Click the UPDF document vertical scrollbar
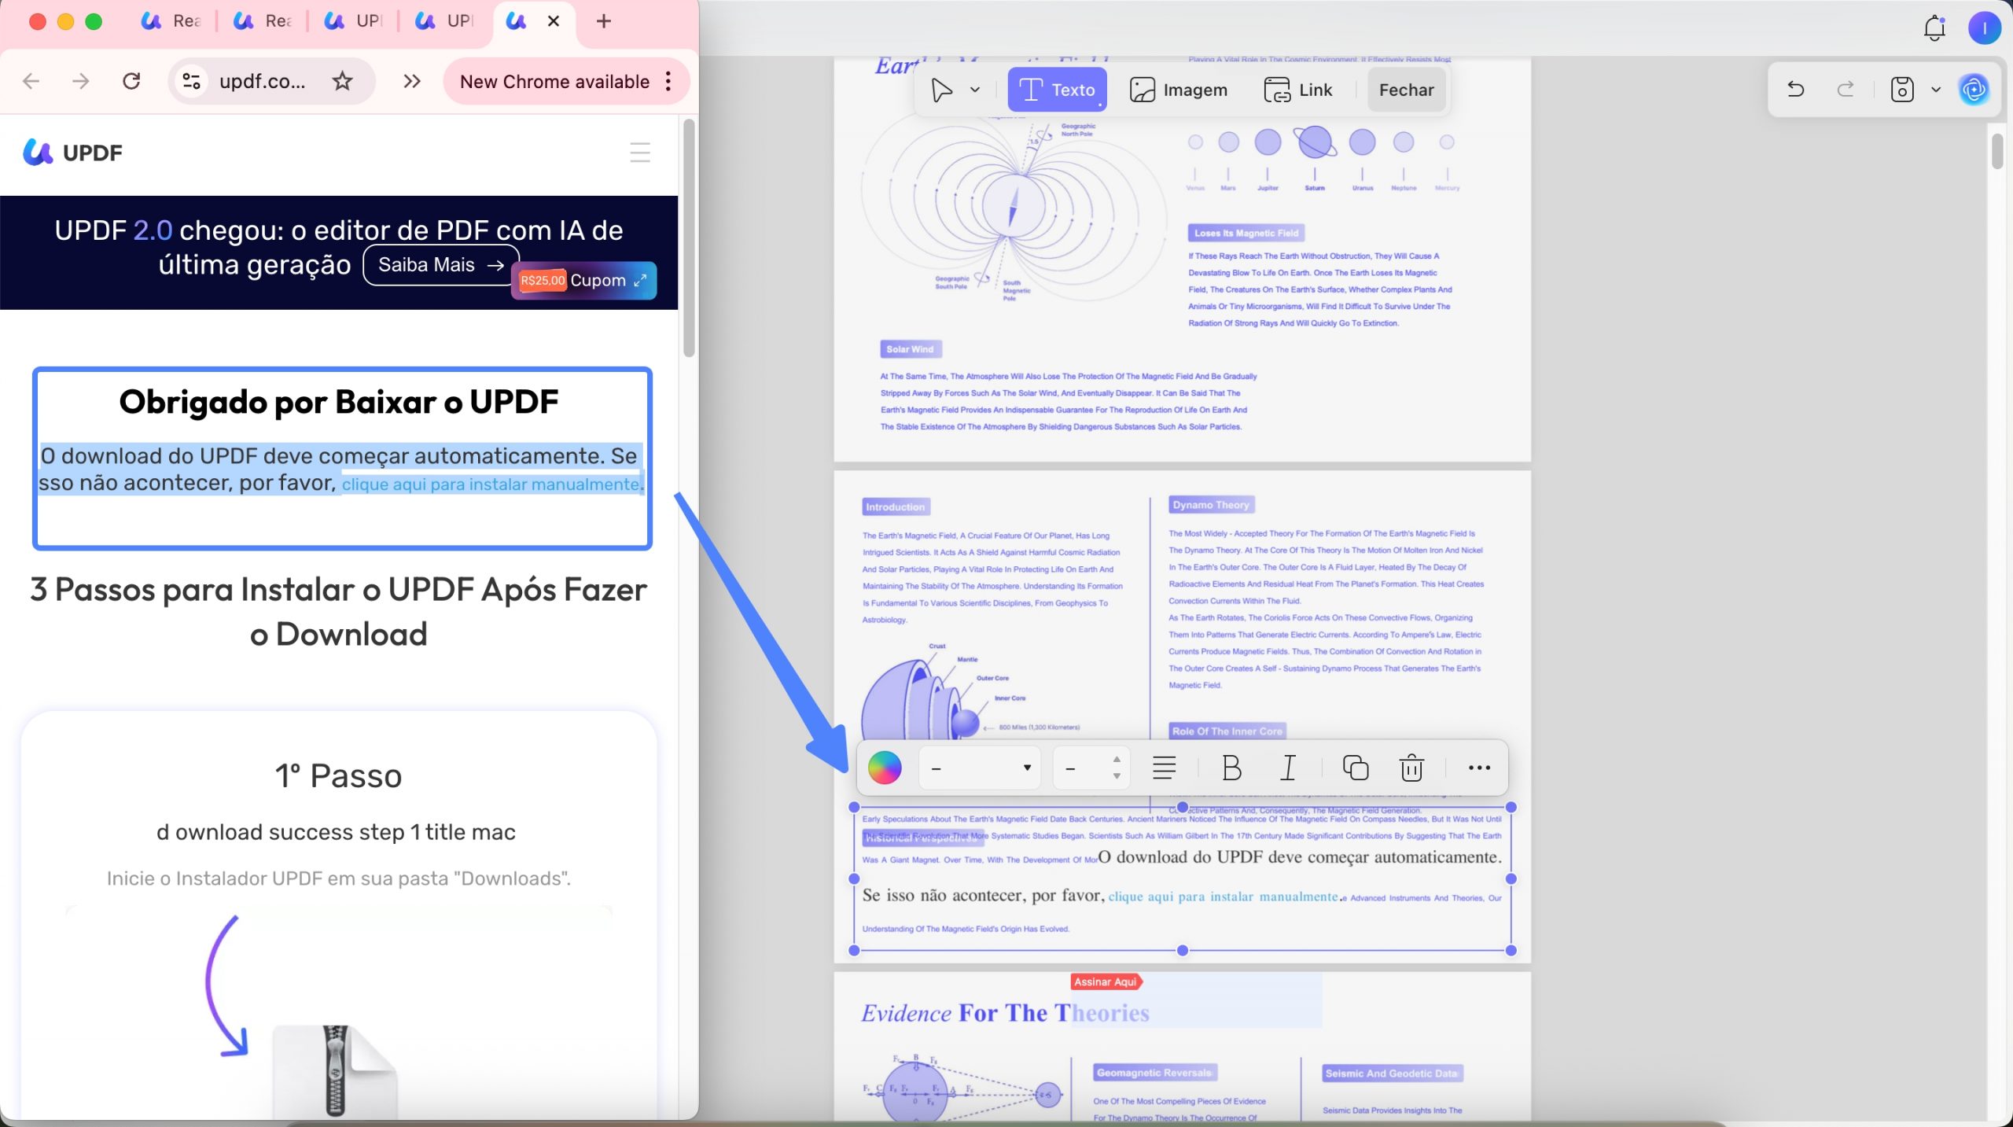Screen dimensions: 2013x1127 tap(1997, 151)
